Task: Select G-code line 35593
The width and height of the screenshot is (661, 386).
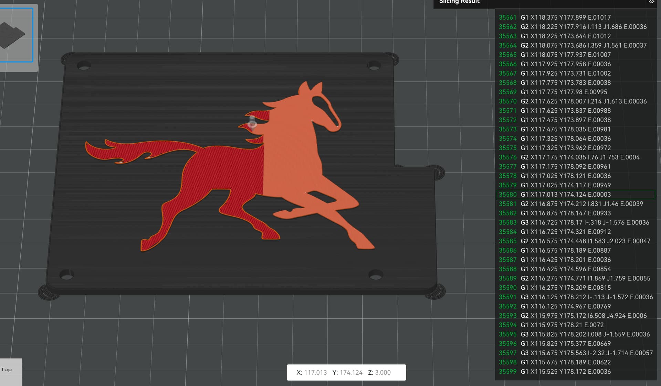Action: [576, 316]
